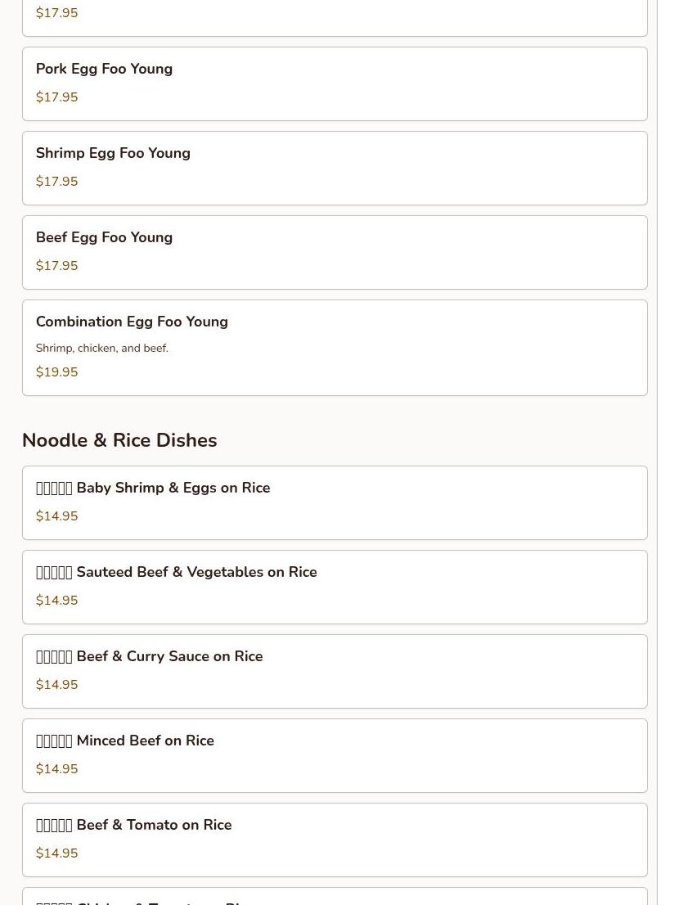This screenshot has height=905, width=674.
Task: Click the price under Beef Egg Foo Young
Action: click(x=57, y=266)
